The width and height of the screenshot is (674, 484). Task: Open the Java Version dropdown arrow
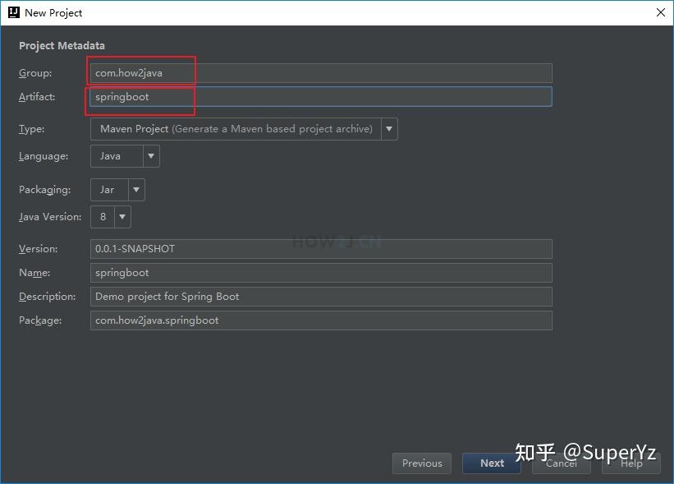[122, 217]
